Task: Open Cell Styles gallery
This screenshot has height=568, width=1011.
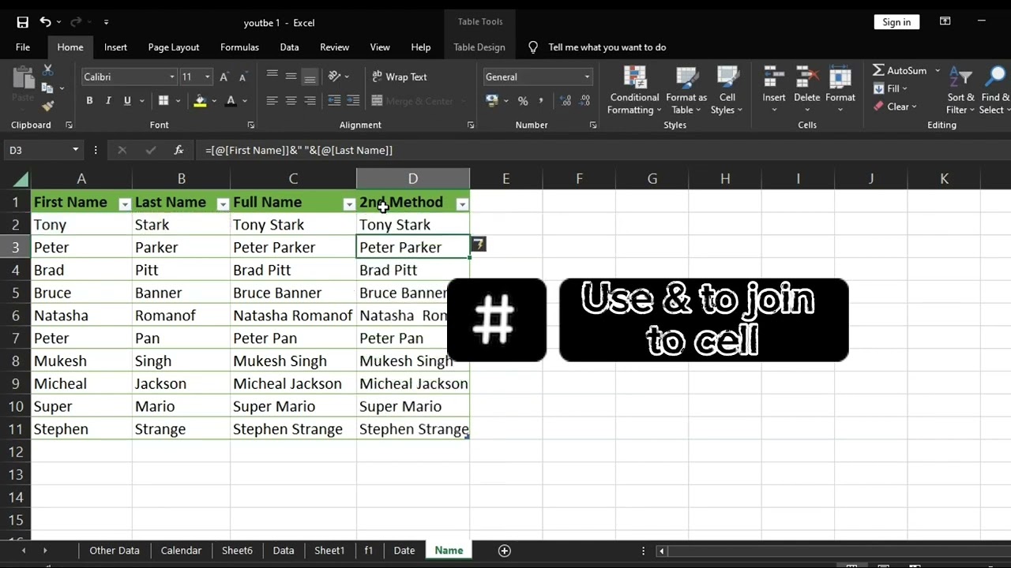Action: pyautogui.click(x=727, y=90)
